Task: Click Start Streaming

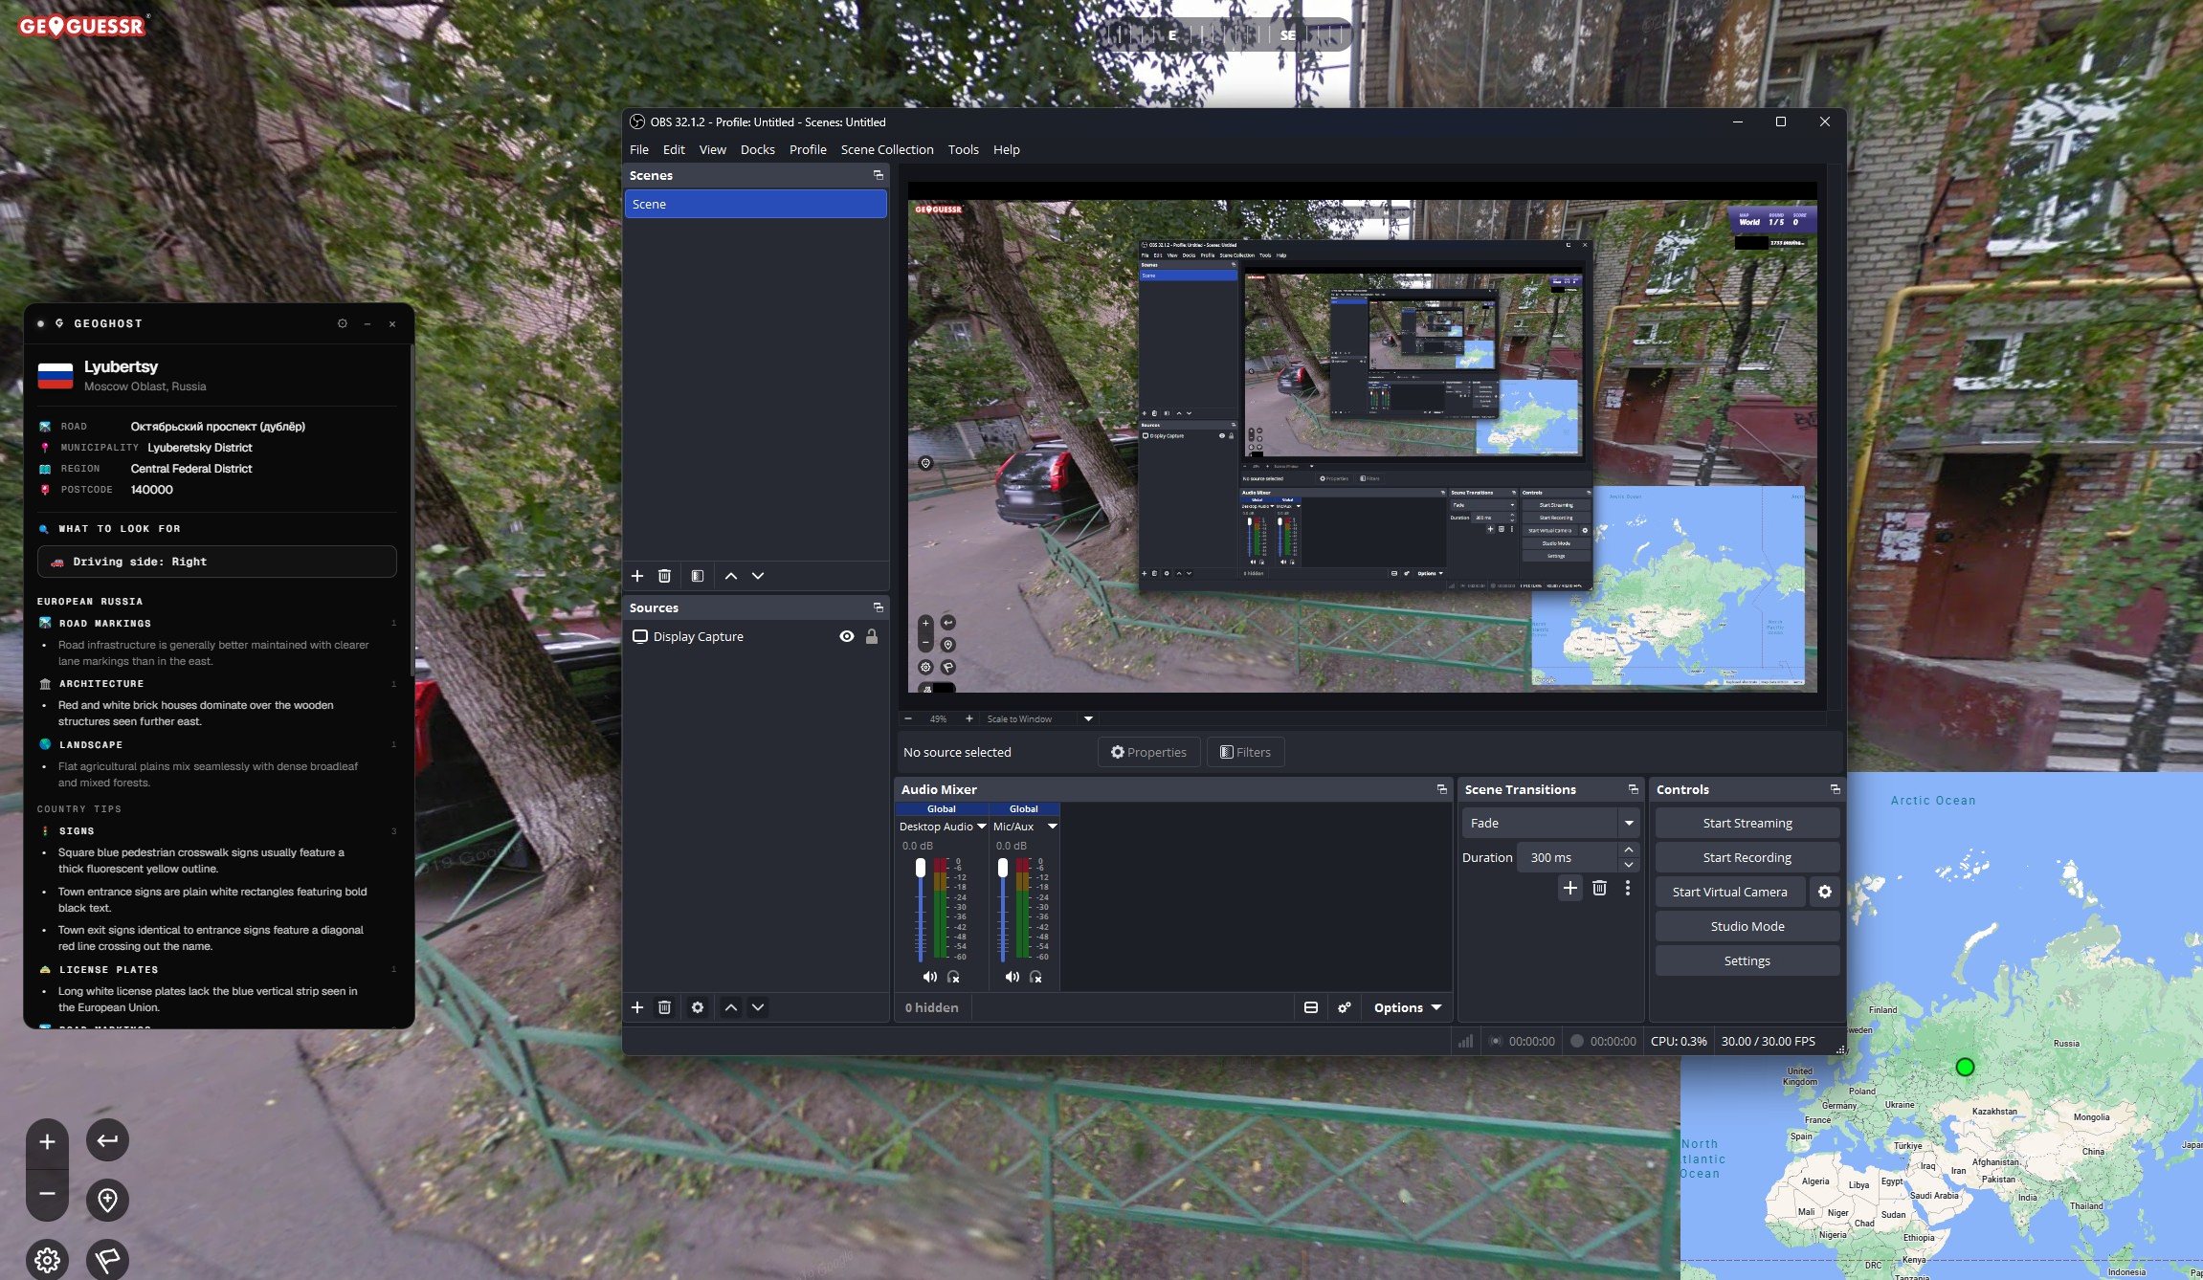Action: (1747, 823)
